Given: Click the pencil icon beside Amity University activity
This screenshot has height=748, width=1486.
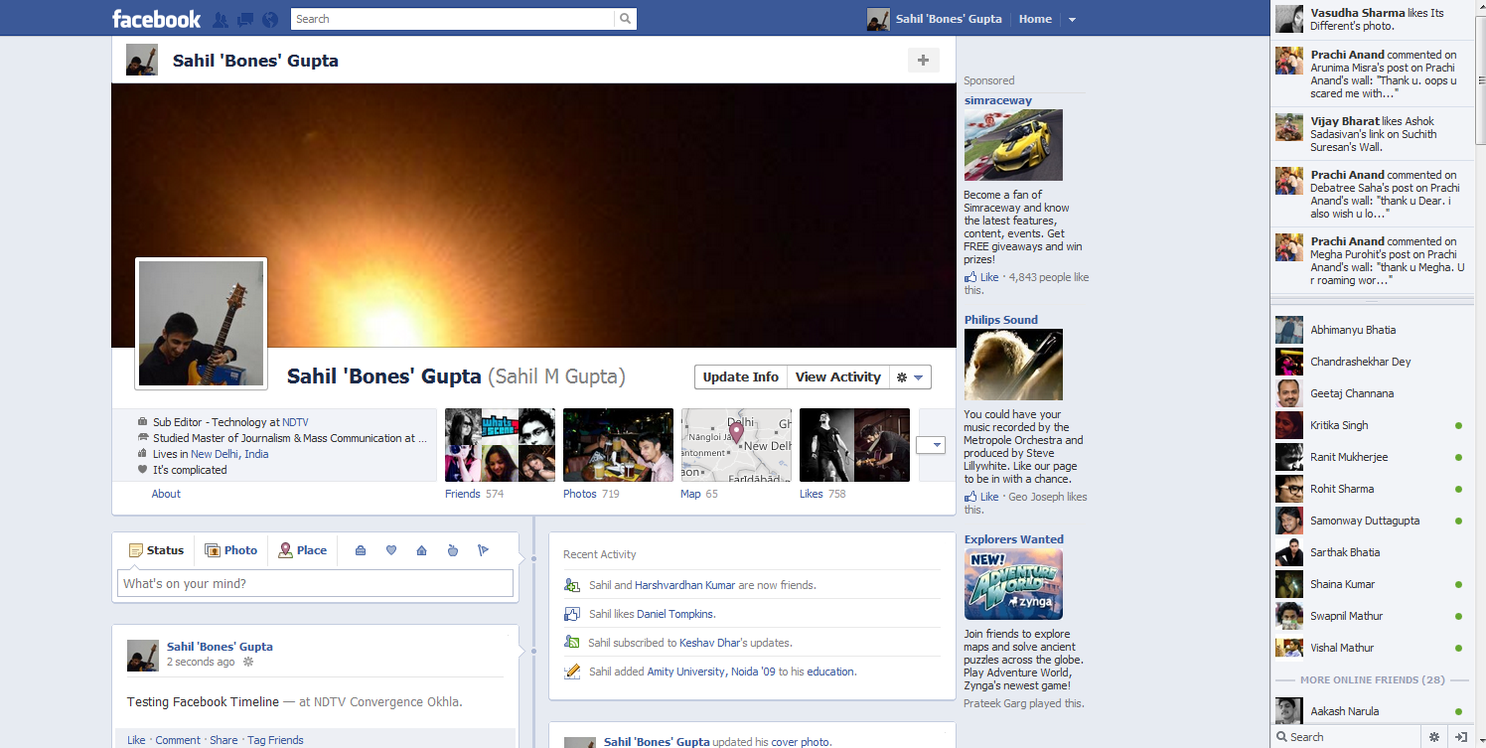Looking at the screenshot, I should tap(571, 672).
